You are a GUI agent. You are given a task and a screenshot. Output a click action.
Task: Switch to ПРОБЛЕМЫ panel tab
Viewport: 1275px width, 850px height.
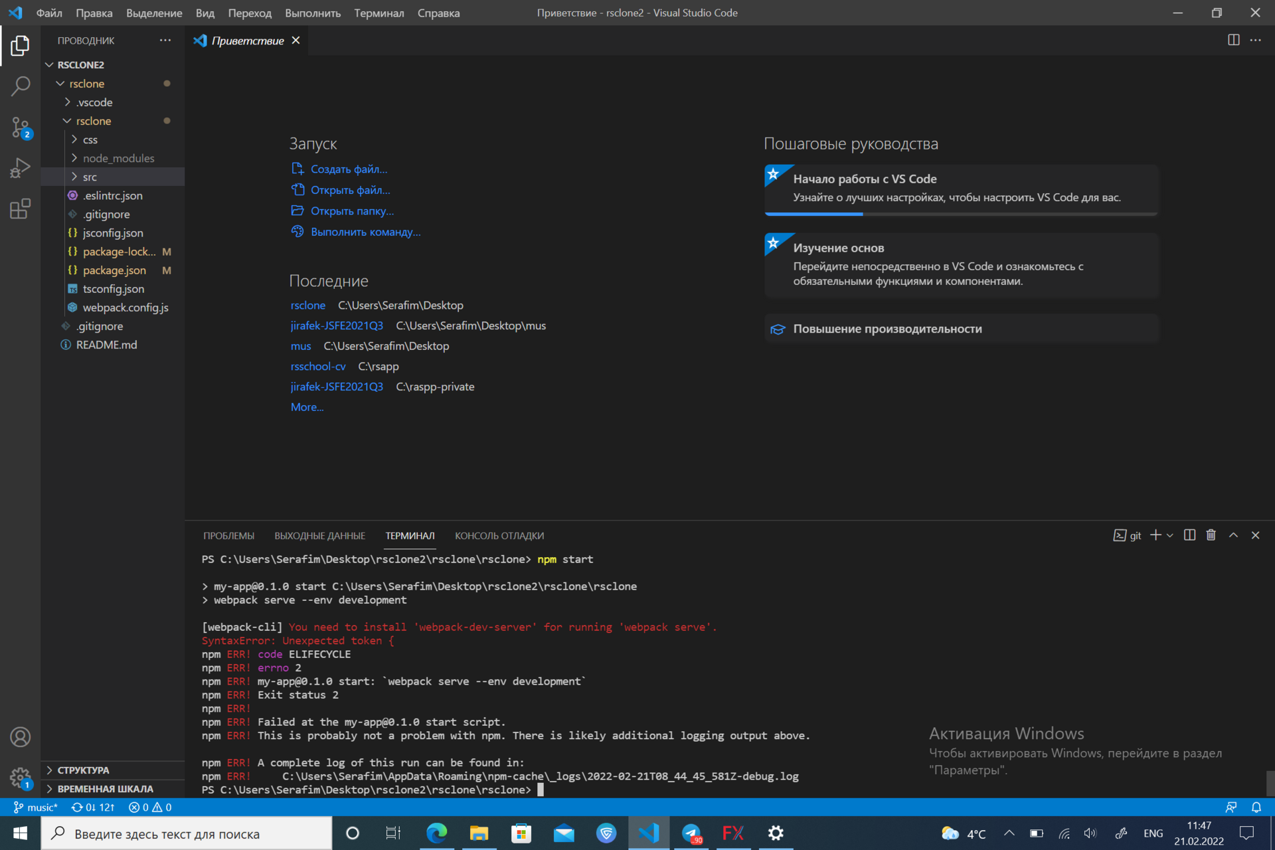pos(228,536)
